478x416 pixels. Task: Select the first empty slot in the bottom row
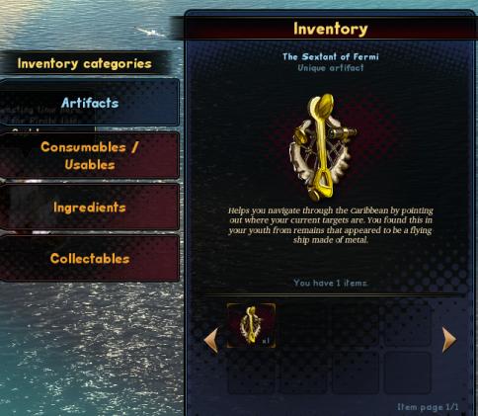252,373
